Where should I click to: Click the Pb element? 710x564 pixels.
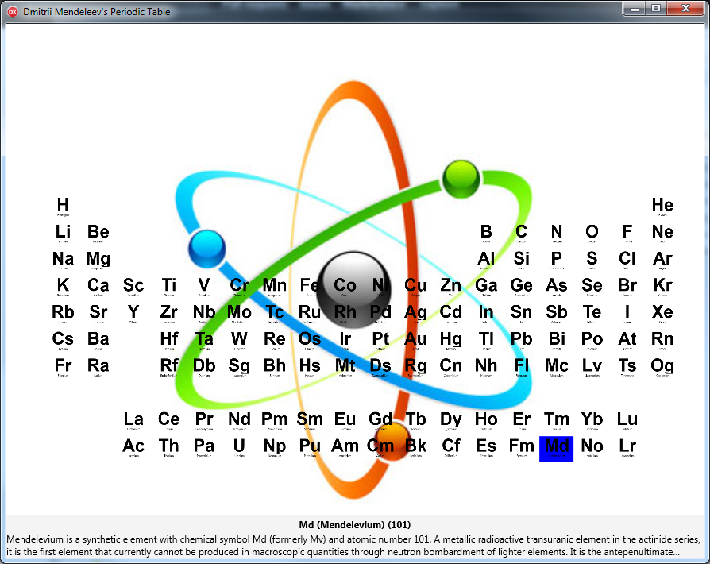521,340
